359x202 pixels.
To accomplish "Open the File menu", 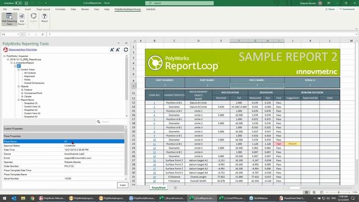I will pyautogui.click(x=5, y=9).
